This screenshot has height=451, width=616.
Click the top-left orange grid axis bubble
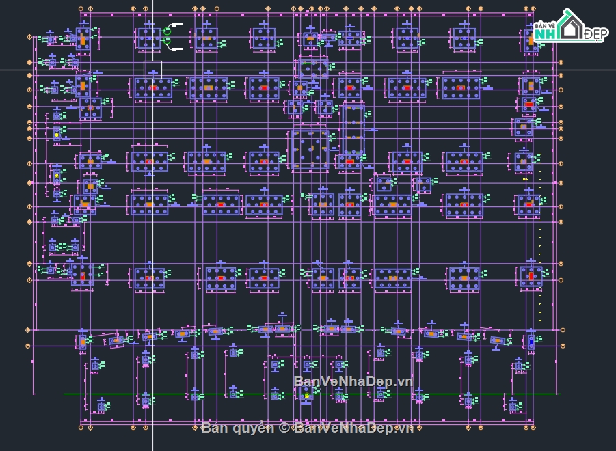[x=81, y=8]
